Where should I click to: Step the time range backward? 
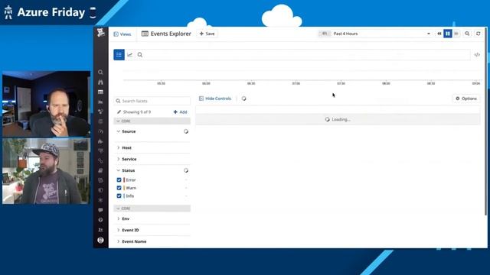click(x=439, y=34)
